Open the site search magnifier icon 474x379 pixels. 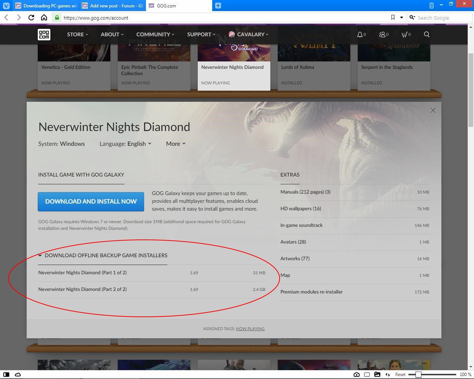pos(427,34)
